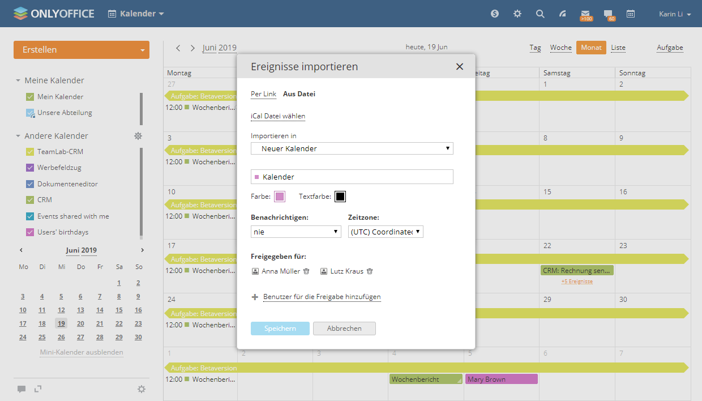Switch to the Per Link tab
The width and height of the screenshot is (702, 401).
263,94
